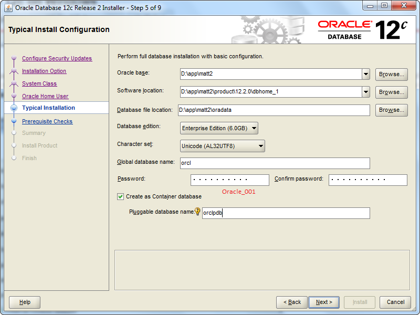
Task: Go to Configure Security Updates step
Action: (x=57, y=59)
